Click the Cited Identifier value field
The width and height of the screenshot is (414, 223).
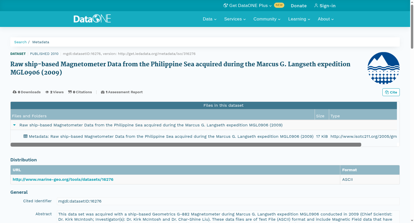pos(228,201)
